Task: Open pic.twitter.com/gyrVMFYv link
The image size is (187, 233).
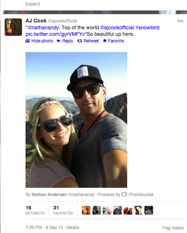Action: (55, 34)
